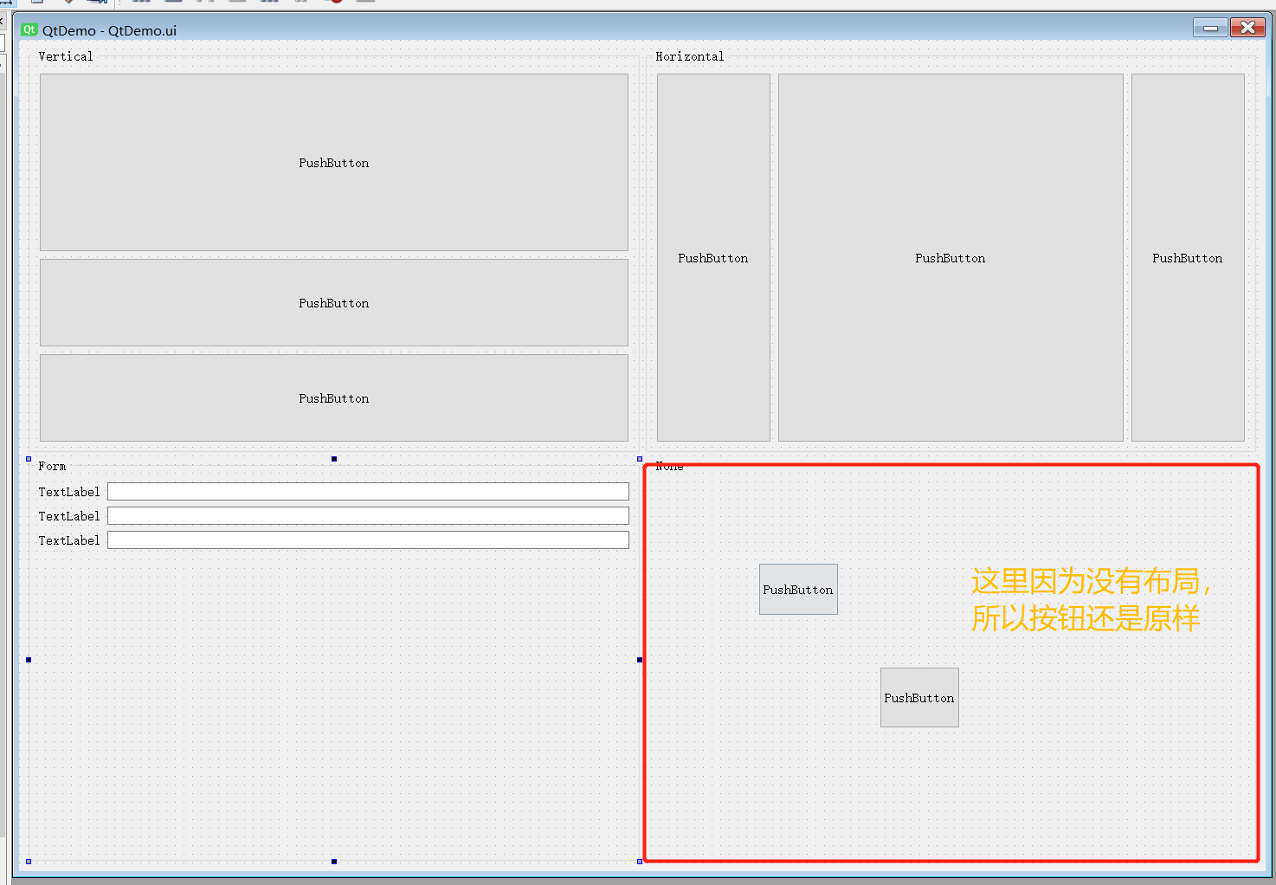Image resolution: width=1276 pixels, height=885 pixels.
Task: Select the first TextLabel in the Form group
Action: tap(69, 492)
